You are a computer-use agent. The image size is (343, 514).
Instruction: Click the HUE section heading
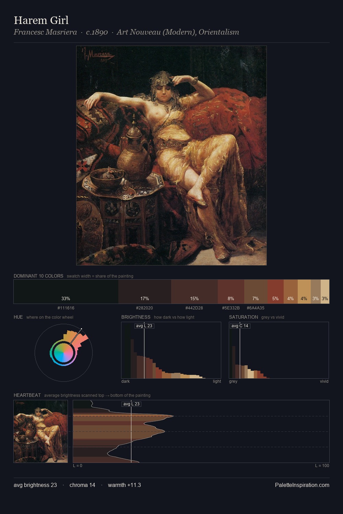pos(18,317)
